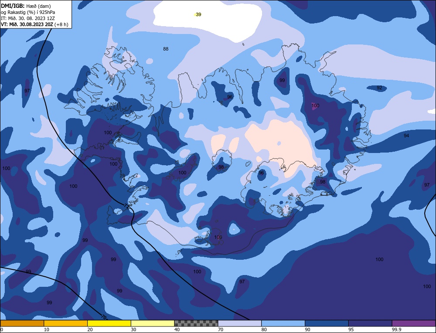Click the dark orange 0–10 legend swatch
The image size is (436, 333).
coord(22,323)
